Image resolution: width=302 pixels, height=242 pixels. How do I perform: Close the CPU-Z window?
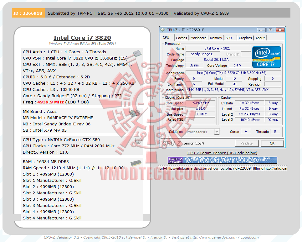(x=280, y=30)
